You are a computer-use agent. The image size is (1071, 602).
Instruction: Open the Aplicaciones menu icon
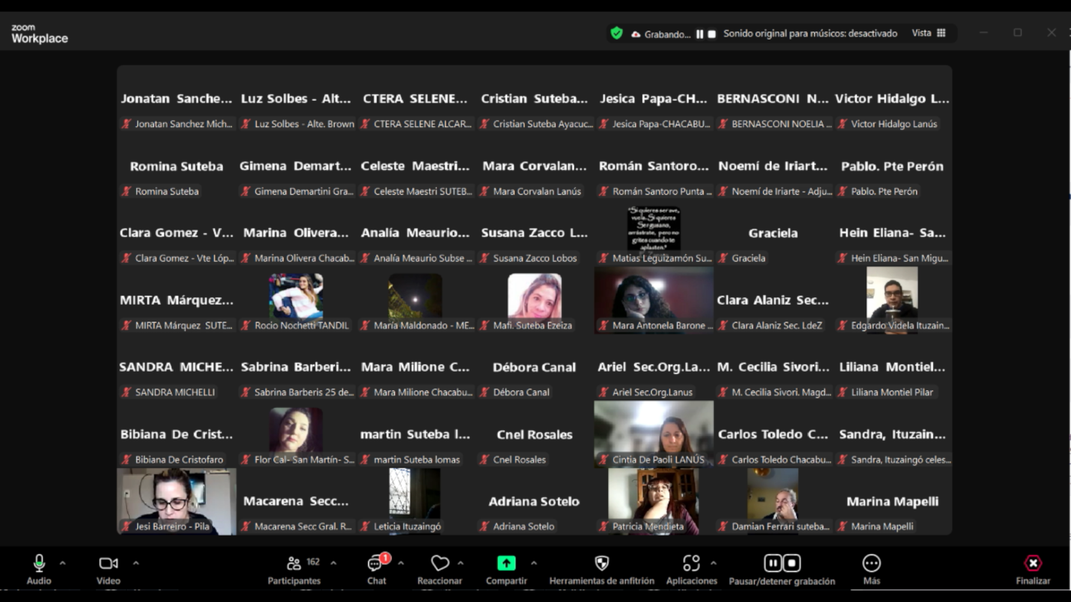(691, 564)
